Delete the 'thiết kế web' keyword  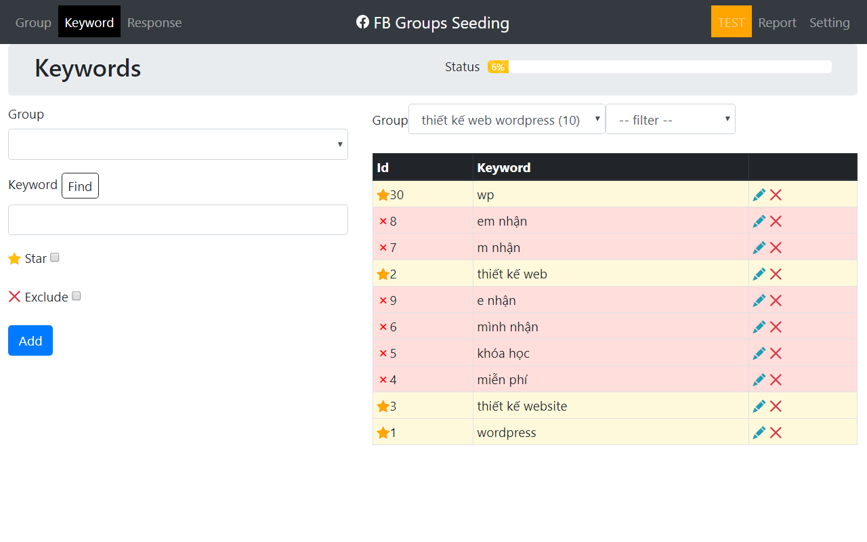[x=776, y=274]
